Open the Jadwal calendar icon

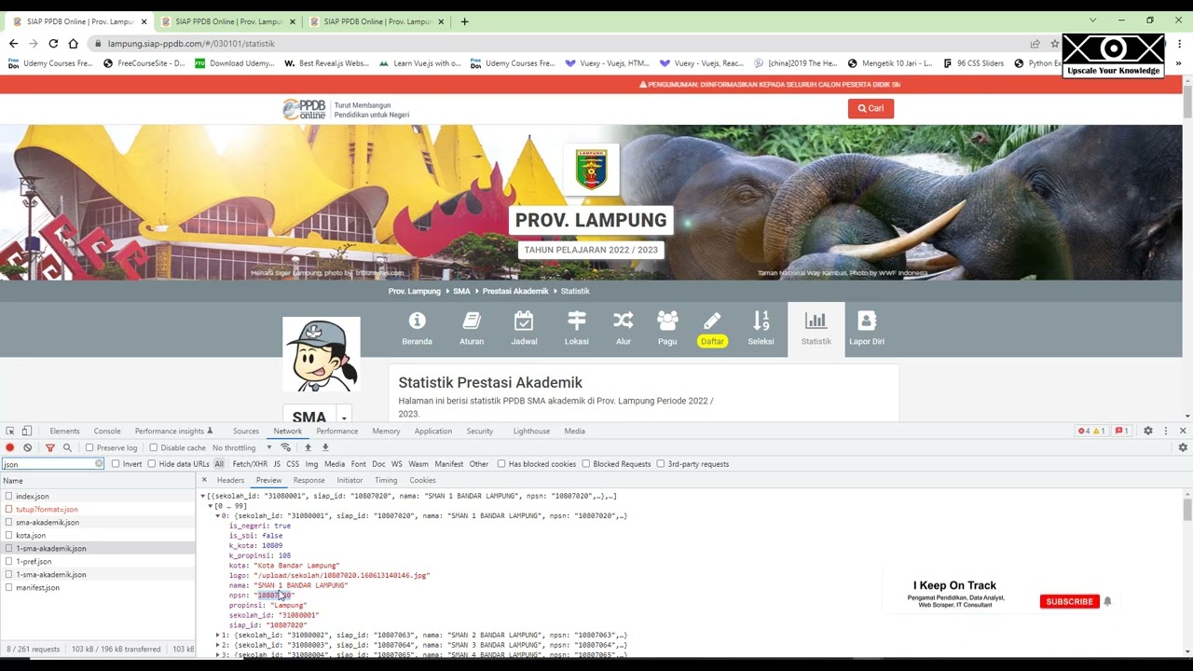(x=524, y=321)
